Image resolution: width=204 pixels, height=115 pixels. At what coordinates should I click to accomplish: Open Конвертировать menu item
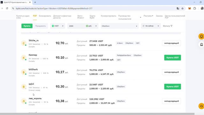tap(108, 16)
